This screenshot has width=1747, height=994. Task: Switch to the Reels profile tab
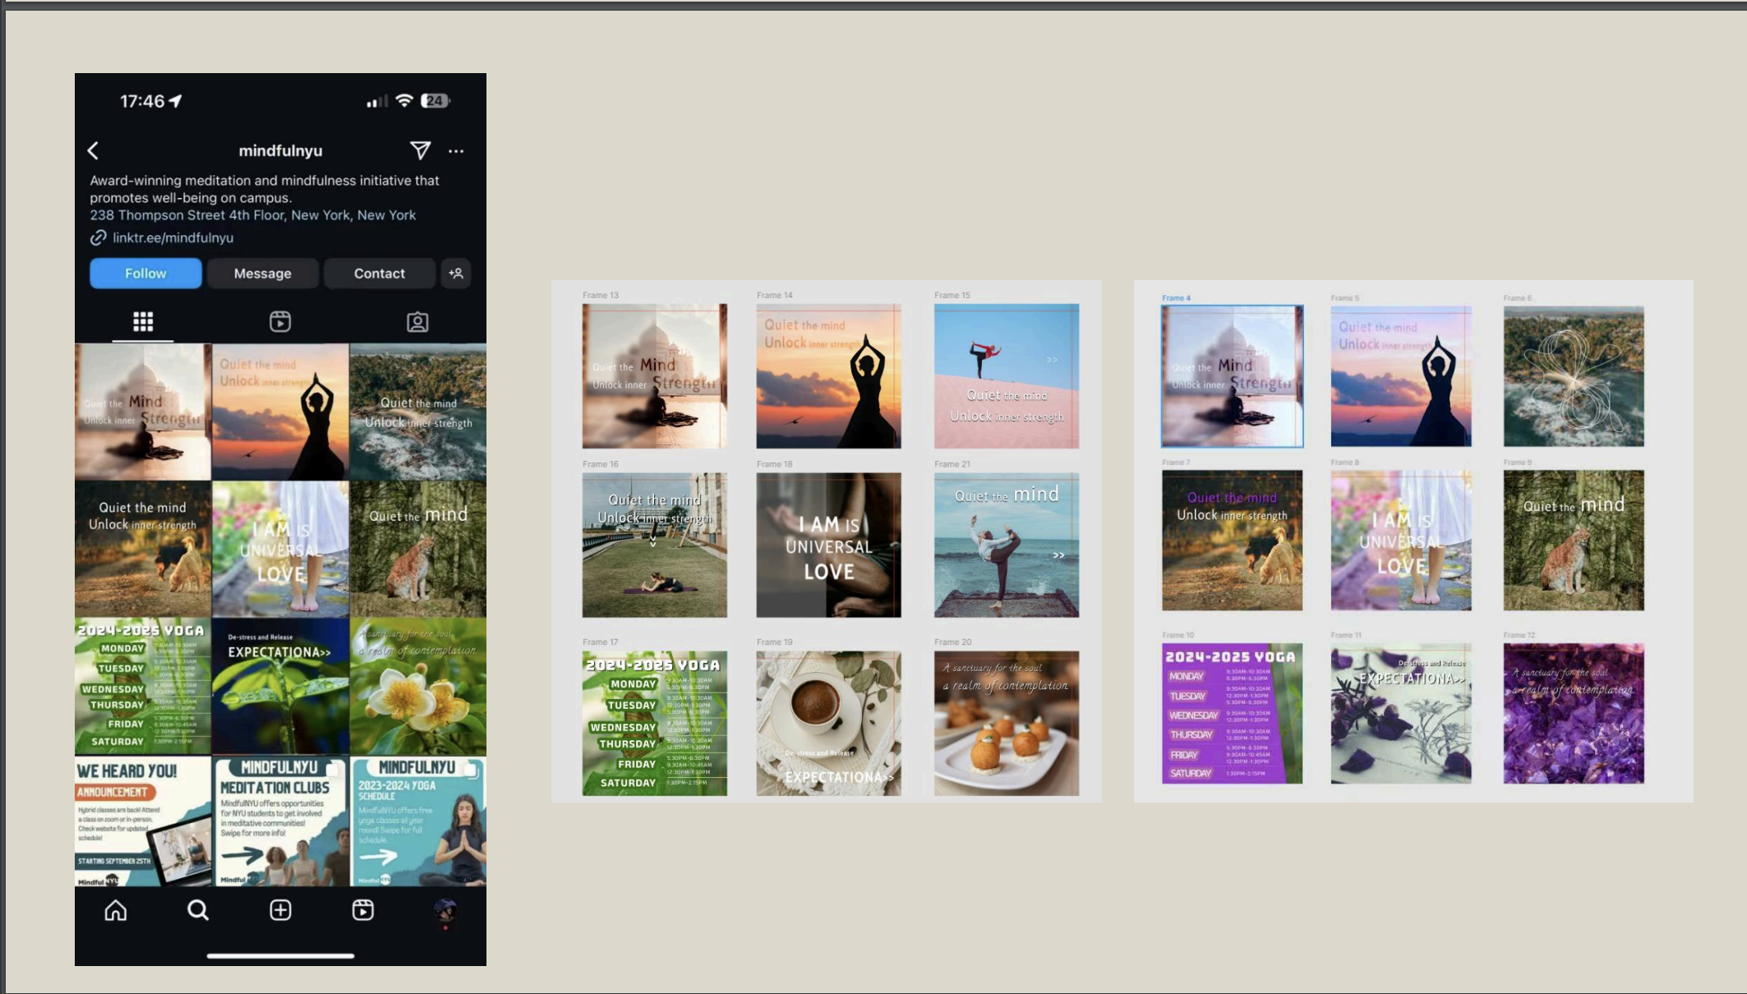[x=280, y=321]
